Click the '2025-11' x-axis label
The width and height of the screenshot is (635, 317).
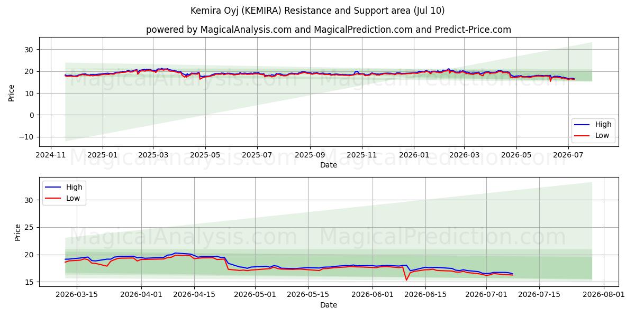361,155
